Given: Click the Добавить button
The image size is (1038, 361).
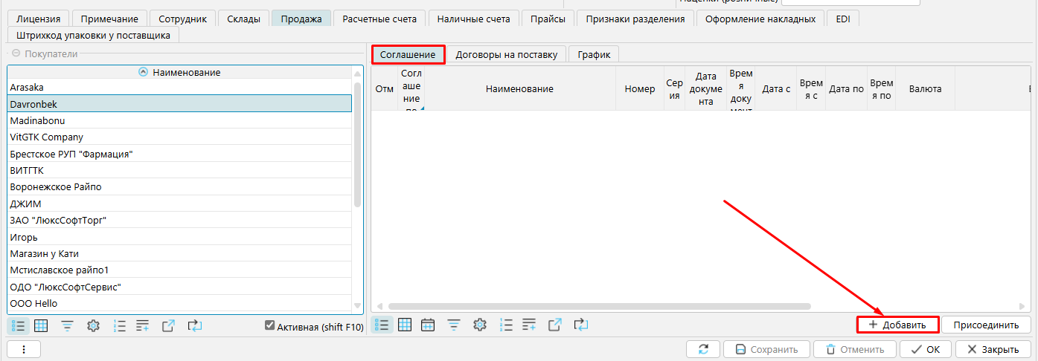Looking at the screenshot, I should coord(897,325).
